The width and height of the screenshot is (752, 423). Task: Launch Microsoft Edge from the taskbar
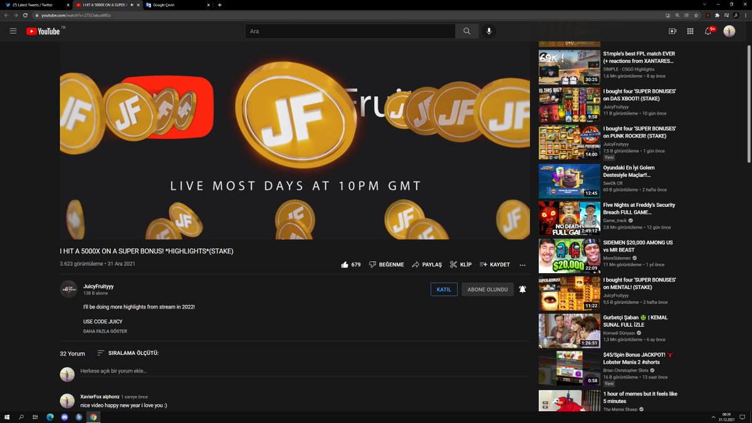[x=50, y=417]
